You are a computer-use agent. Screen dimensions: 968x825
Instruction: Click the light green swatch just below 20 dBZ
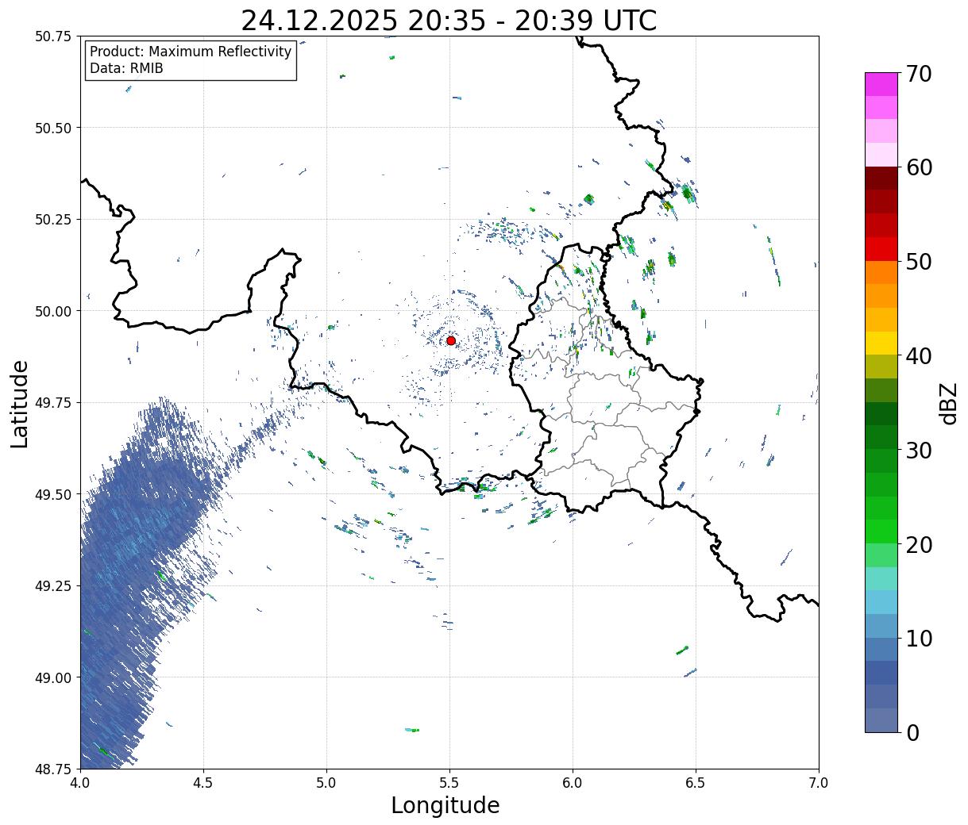click(x=881, y=555)
